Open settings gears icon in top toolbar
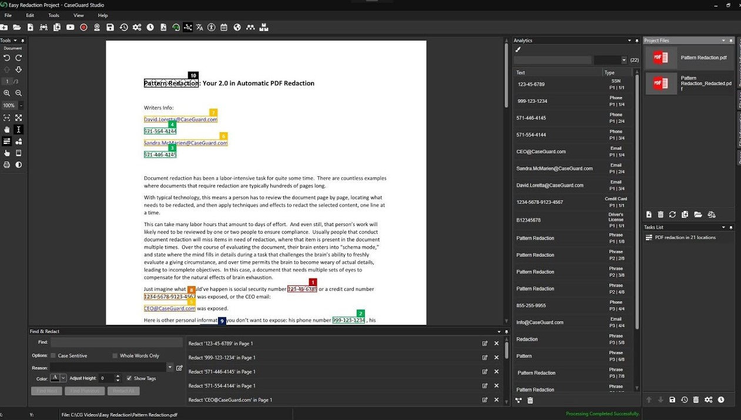 [x=137, y=27]
